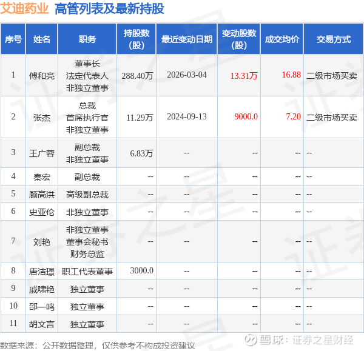The image size is (364, 351).
Task: Click 首席执行官 position text
Action: (87, 118)
